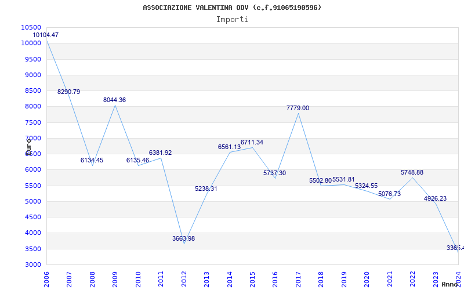Click the data label 5502.80
The image size is (464, 290).
(321, 180)
